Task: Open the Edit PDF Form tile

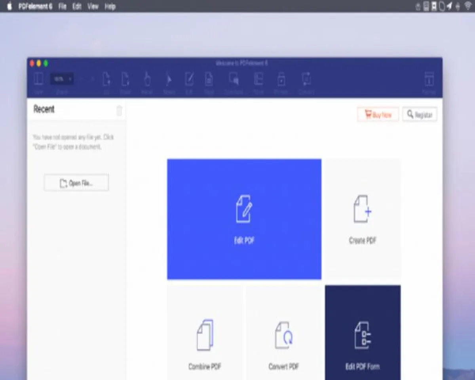Action: tap(363, 340)
